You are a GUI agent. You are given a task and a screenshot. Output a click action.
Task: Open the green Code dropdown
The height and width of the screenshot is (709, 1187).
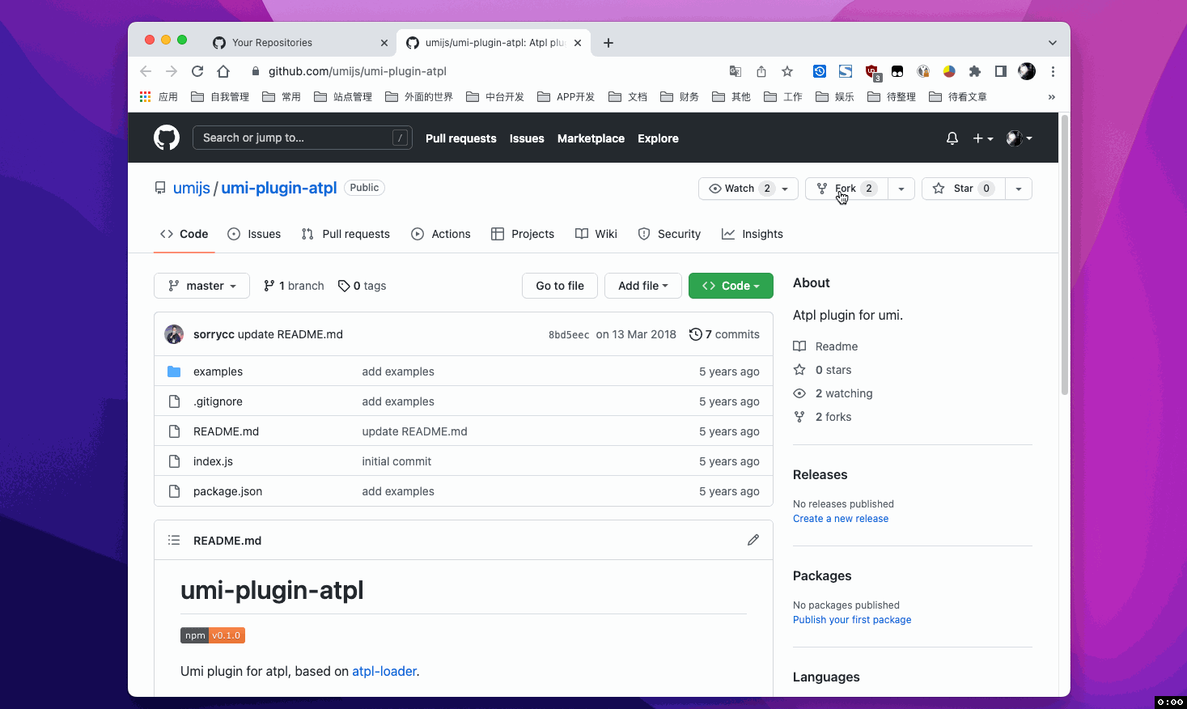[731, 286]
